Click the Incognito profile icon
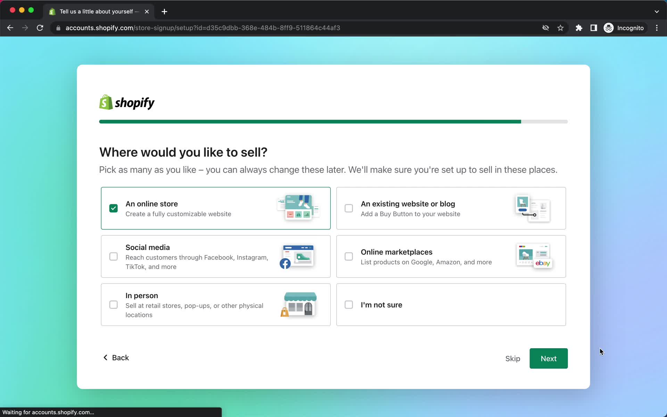This screenshot has width=667, height=417. 608,28
